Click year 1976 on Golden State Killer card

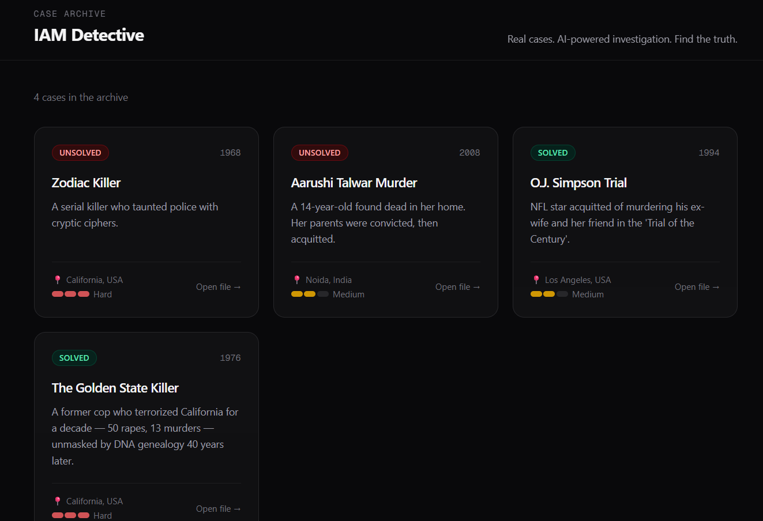[230, 358]
